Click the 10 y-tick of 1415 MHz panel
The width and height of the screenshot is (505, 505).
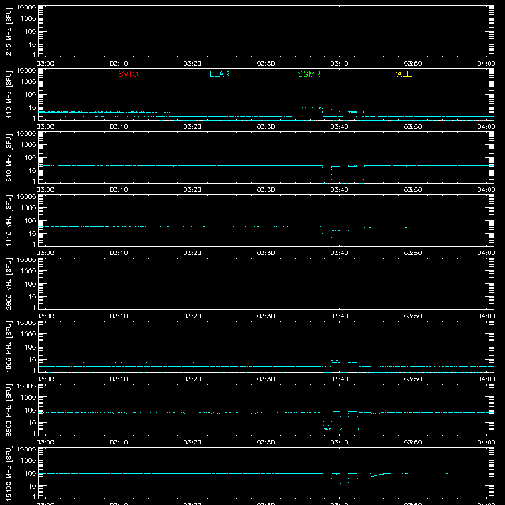click(32, 234)
